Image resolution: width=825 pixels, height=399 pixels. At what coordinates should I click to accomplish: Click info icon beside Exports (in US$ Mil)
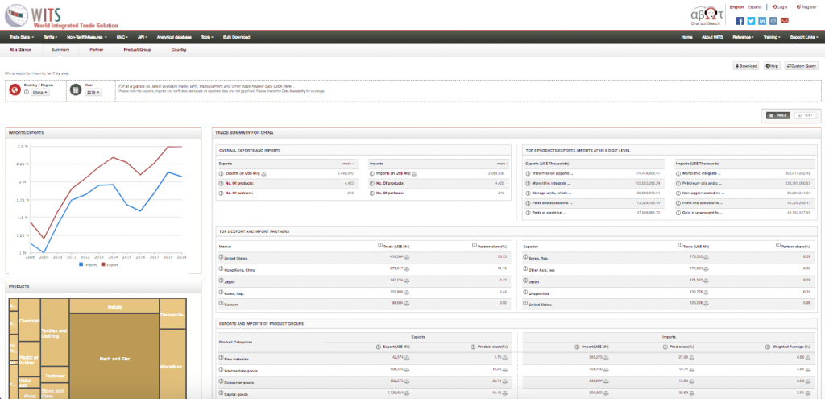(x=221, y=174)
